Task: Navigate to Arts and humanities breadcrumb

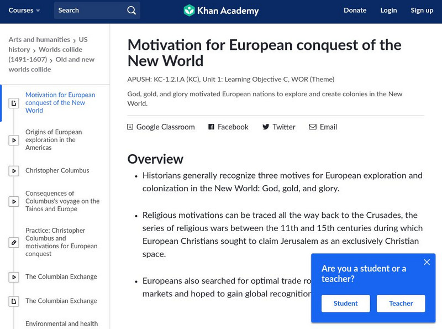Action: tap(39, 40)
